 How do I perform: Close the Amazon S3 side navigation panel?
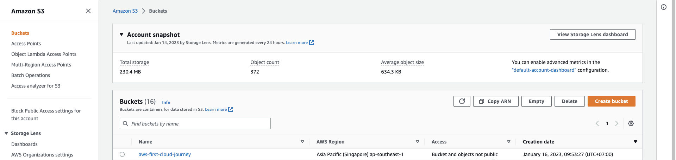point(88,11)
